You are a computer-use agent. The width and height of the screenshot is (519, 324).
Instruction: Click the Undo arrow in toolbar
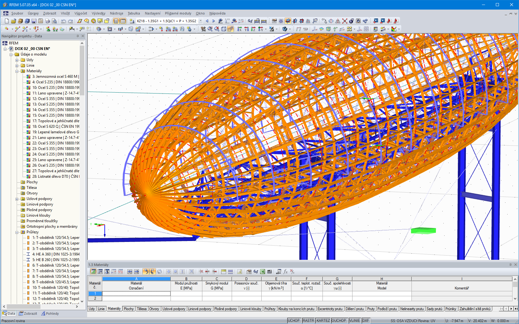(63, 21)
